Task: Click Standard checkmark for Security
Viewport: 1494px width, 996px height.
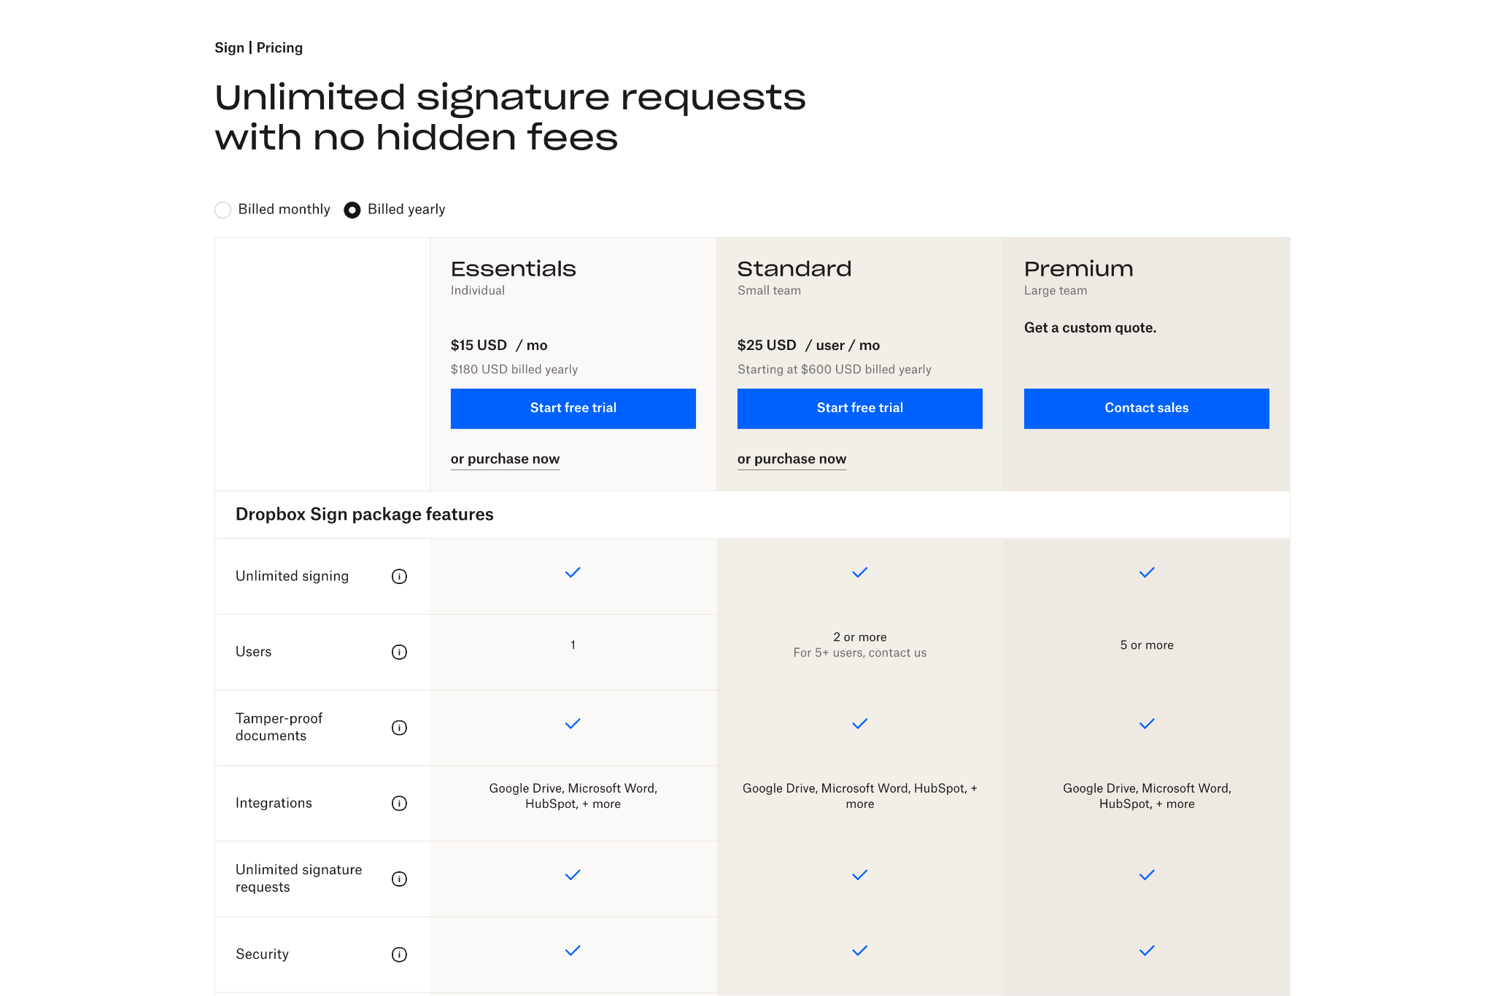Action: (860, 951)
